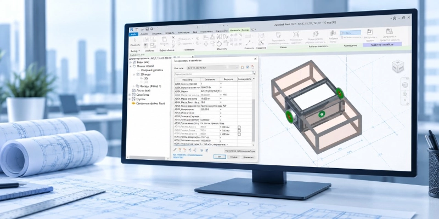This screenshot has width=439, height=219.
Task: Select the Modify arrow tool (Изменить)
Action: click(x=135, y=40)
